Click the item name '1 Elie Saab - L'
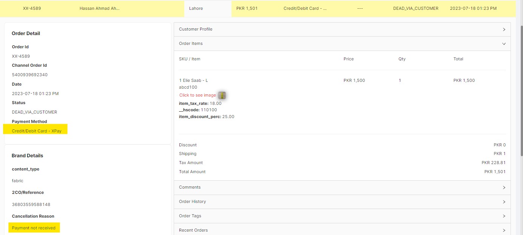The image size is (523, 235). (x=193, y=80)
